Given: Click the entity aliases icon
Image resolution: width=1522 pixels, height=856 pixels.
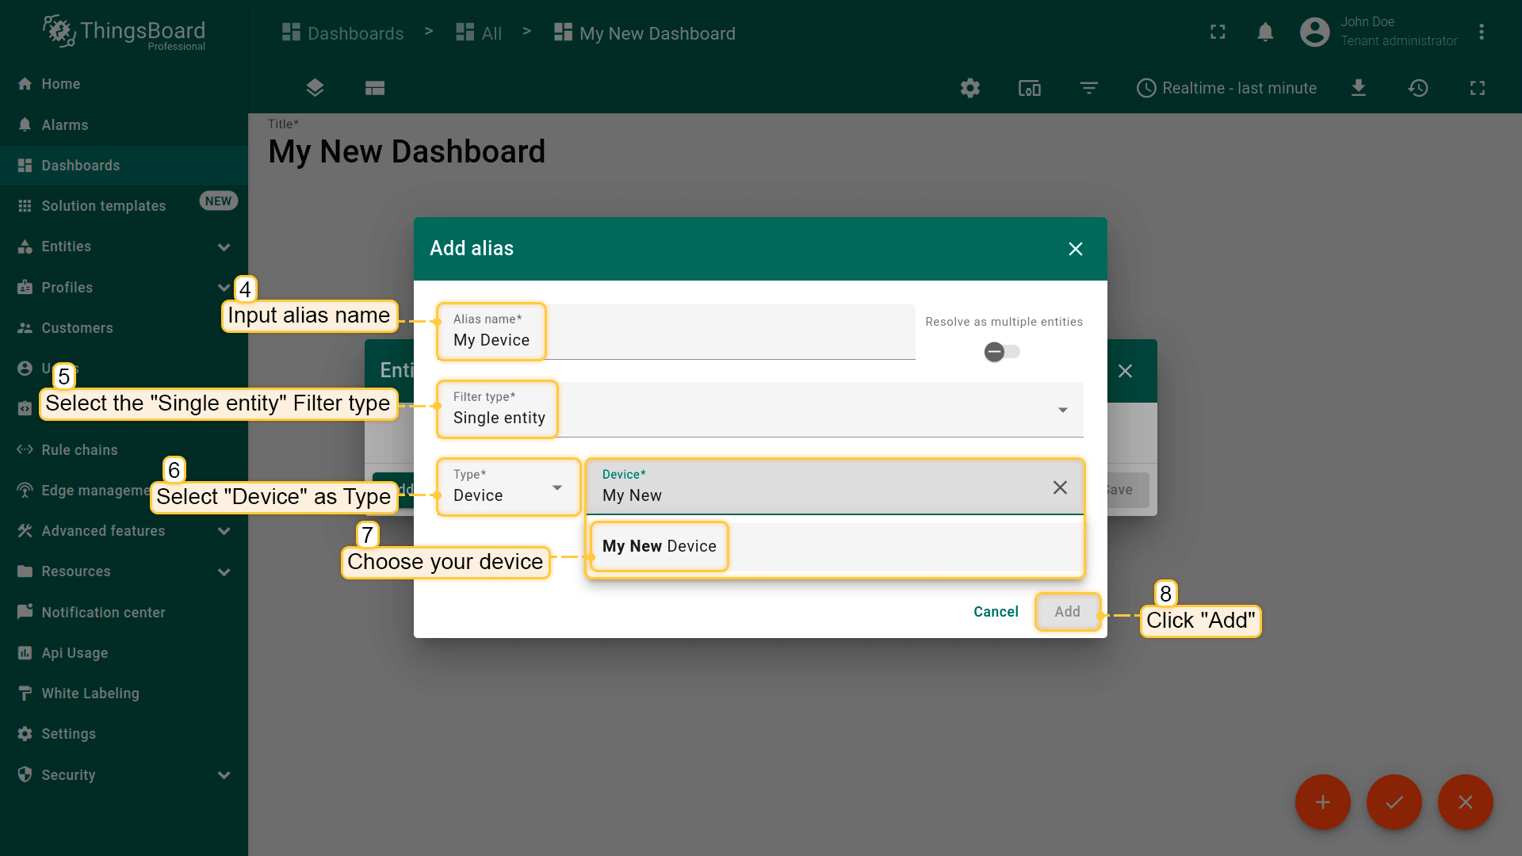Looking at the screenshot, I should pyautogui.click(x=1029, y=88).
